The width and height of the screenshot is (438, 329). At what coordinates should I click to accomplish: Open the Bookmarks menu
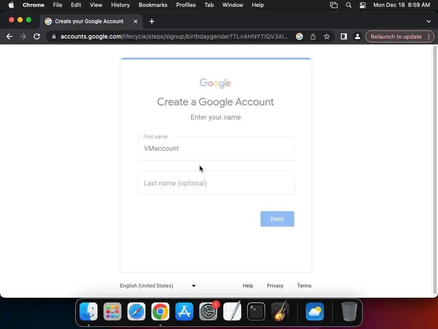153,5
